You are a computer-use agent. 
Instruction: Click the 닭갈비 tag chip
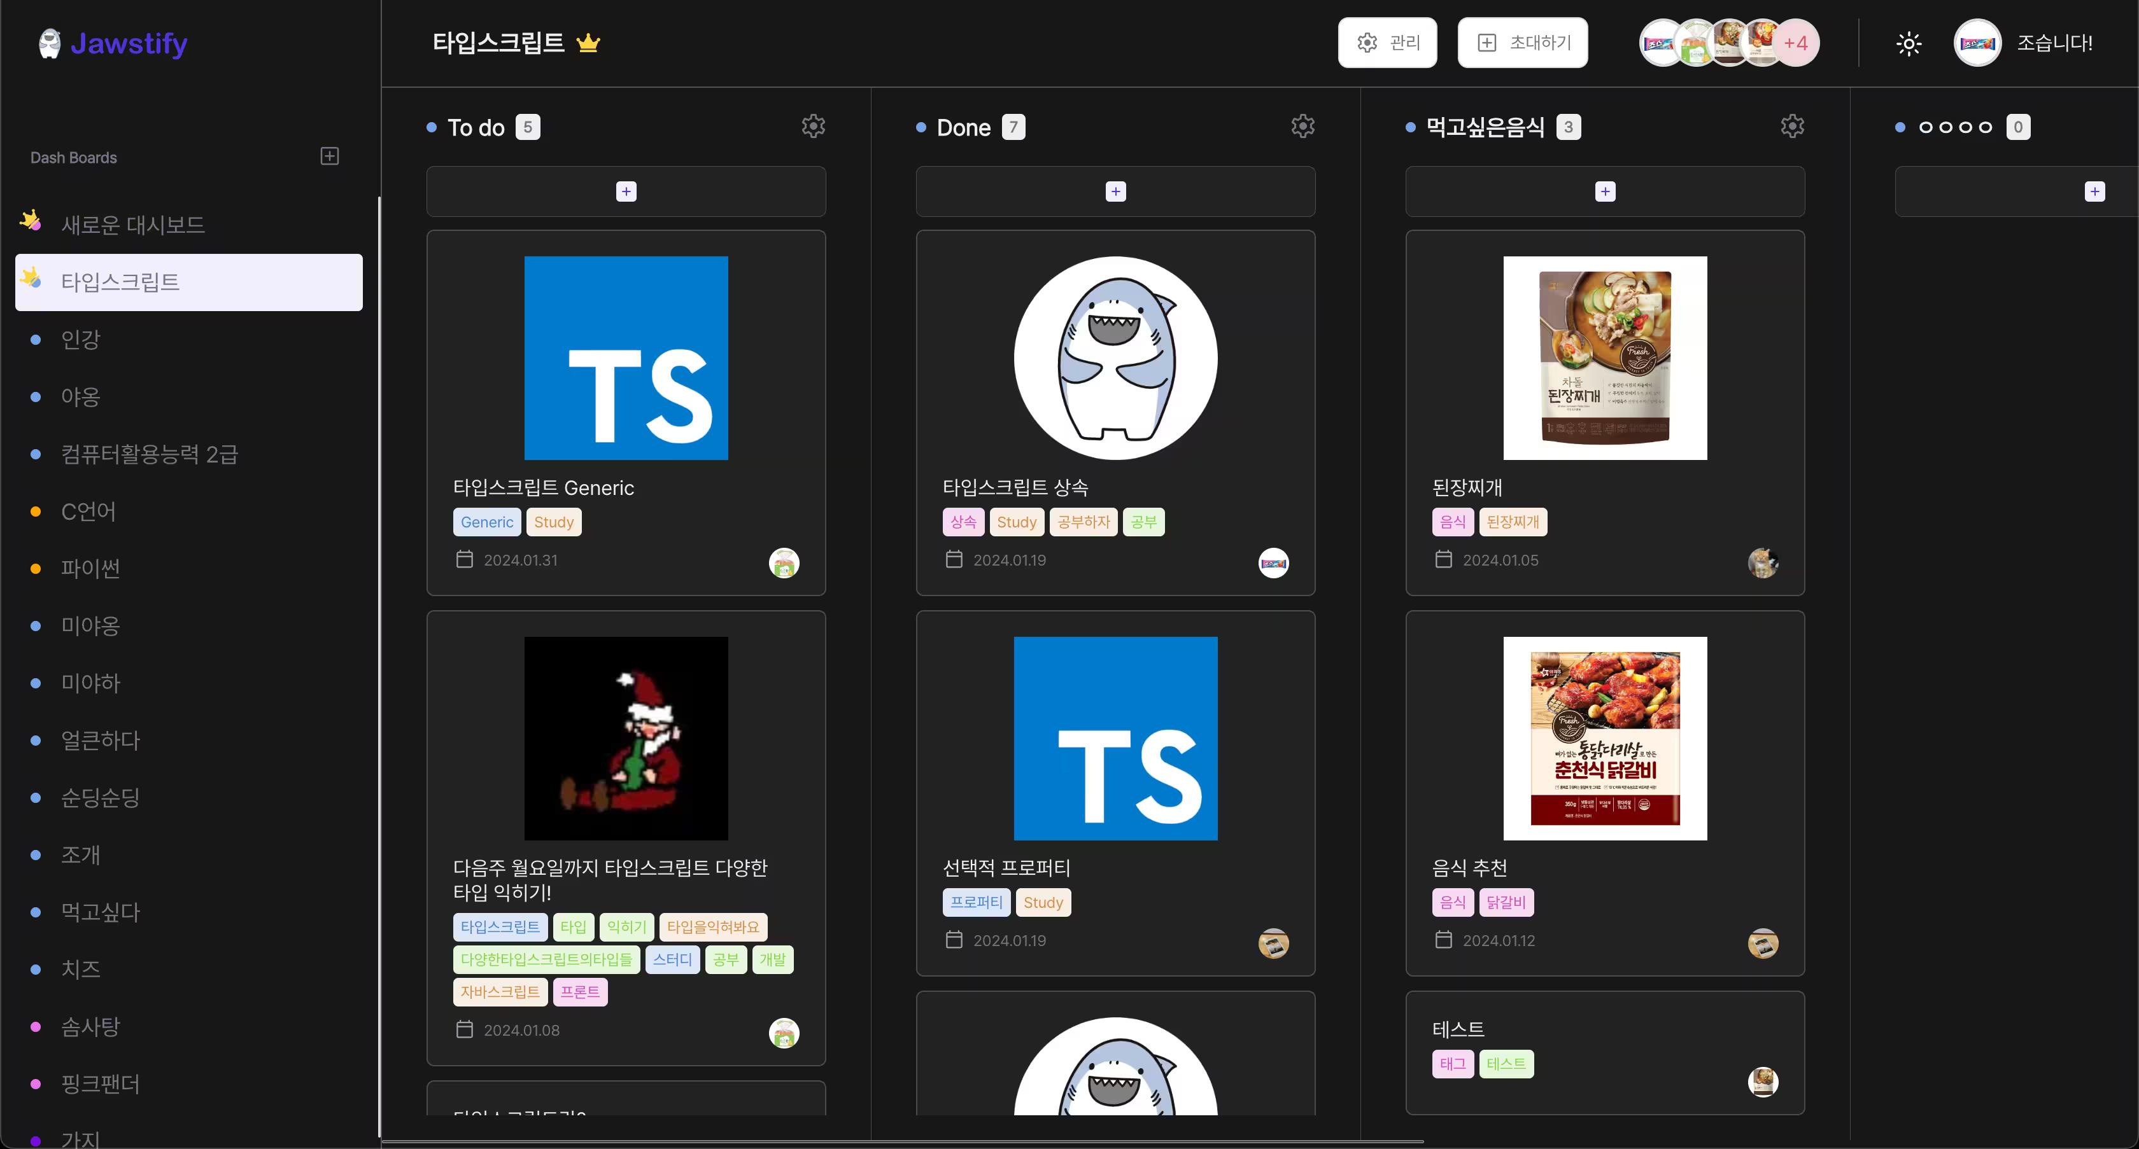click(x=1506, y=902)
